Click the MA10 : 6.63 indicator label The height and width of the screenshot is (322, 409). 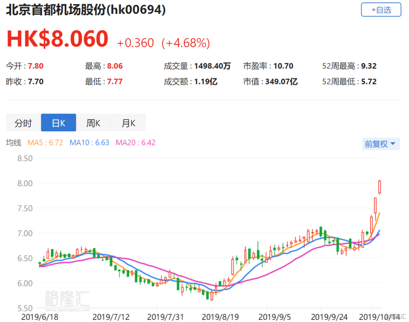89,143
